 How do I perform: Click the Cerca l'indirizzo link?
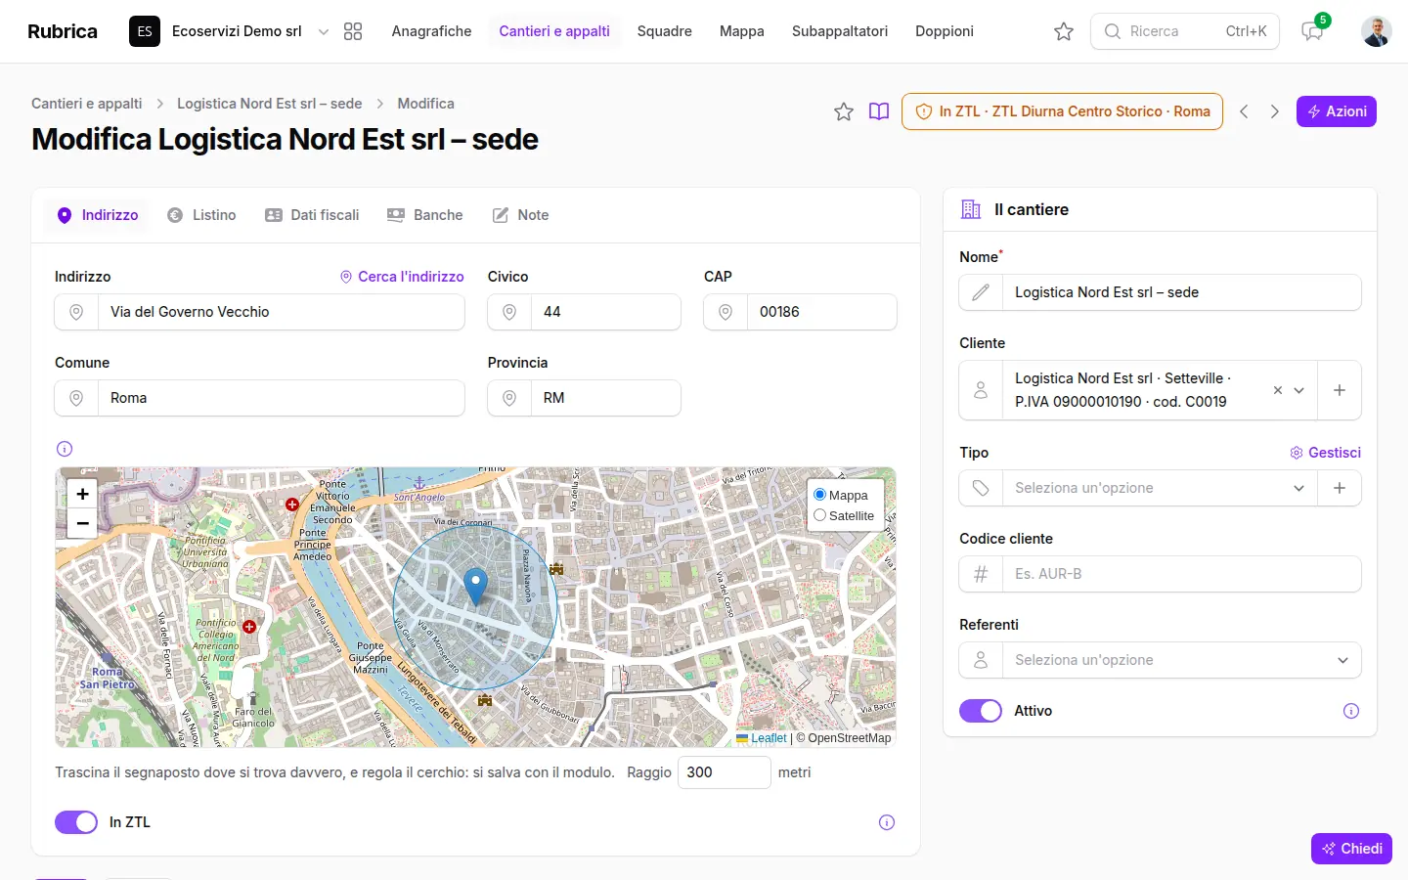pyautogui.click(x=402, y=277)
